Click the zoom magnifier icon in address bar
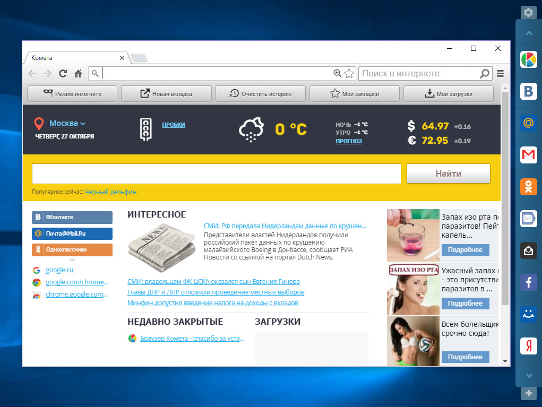 [338, 73]
